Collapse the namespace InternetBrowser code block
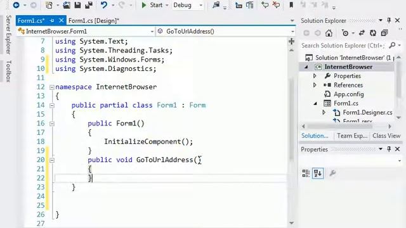This screenshot has width=406, height=228. point(52,87)
